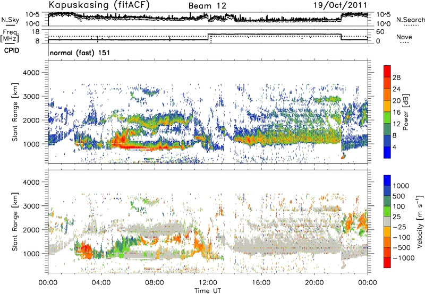
Task: Select the '4000' tick in the power panel
Action: (31, 73)
